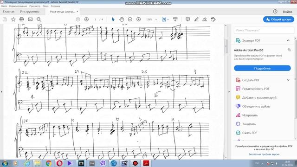Open Объединить файлы tool
The height and width of the screenshot is (167, 297).
tap(253, 106)
